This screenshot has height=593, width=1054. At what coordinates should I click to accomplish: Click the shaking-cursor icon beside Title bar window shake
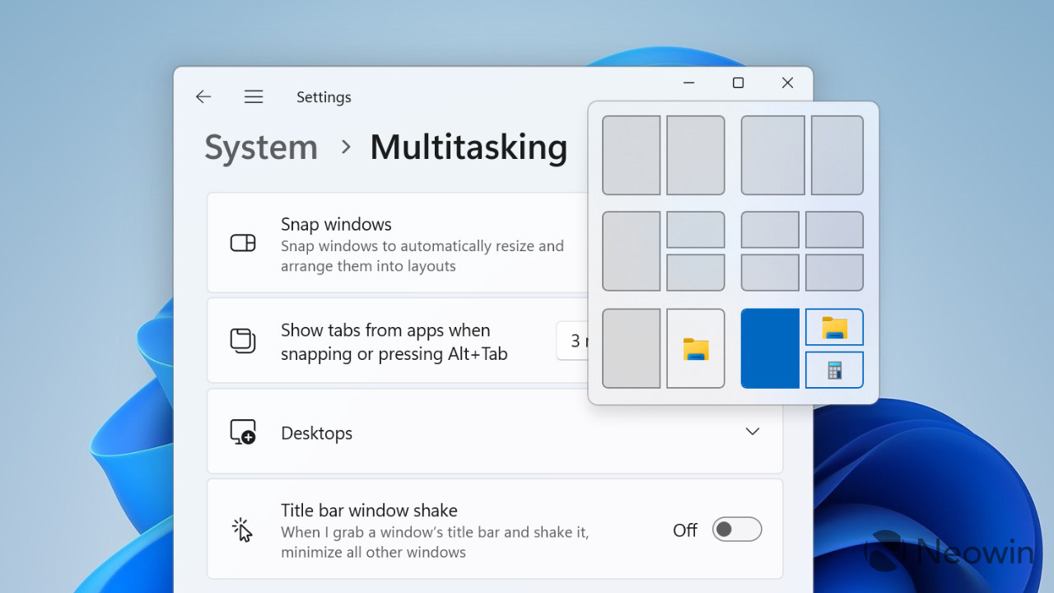(242, 530)
